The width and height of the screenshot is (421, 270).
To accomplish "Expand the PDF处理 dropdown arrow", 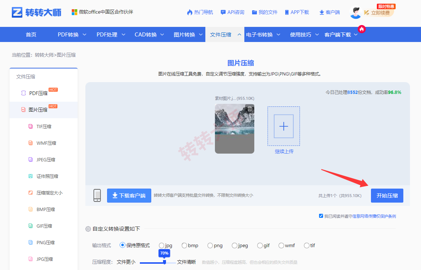I will coord(123,34).
